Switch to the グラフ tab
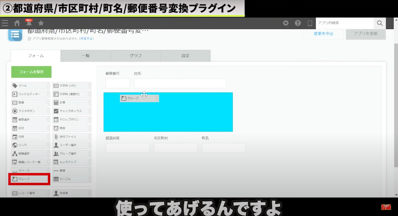 point(135,56)
